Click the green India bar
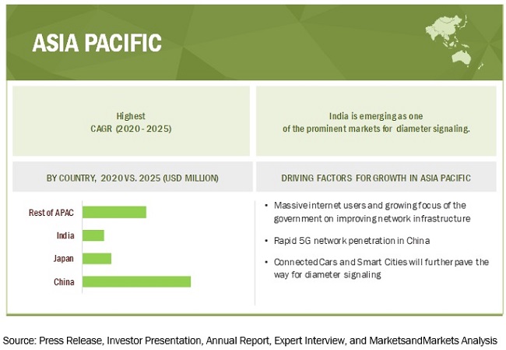Image resolution: width=506 pixels, height=350 pixels. click(93, 235)
